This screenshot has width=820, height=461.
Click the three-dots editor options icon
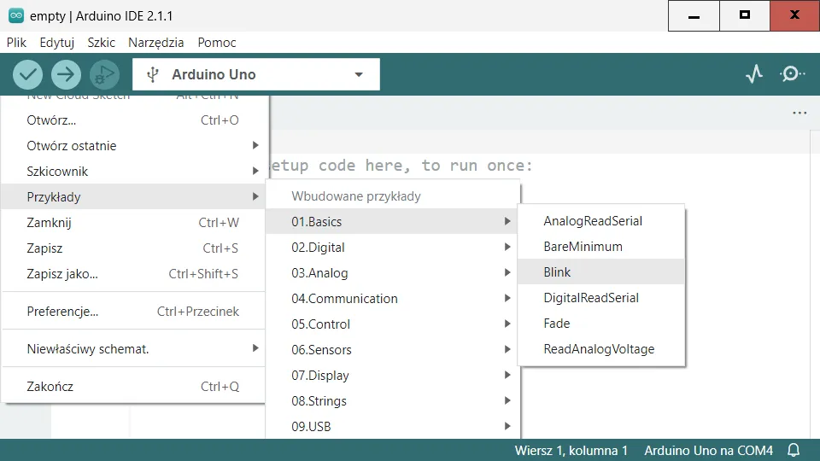coord(799,113)
